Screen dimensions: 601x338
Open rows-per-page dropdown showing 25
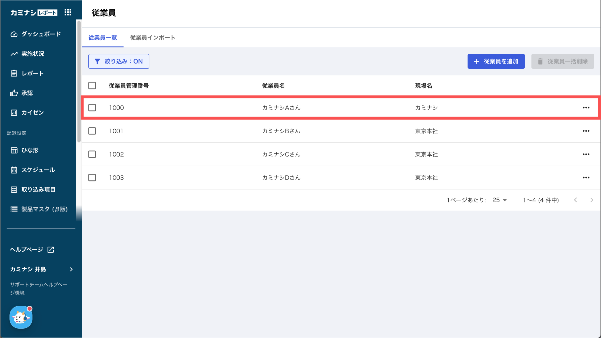(499, 200)
